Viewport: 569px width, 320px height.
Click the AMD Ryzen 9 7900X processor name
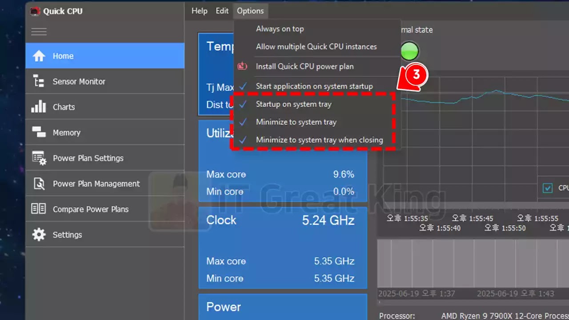pos(505,316)
